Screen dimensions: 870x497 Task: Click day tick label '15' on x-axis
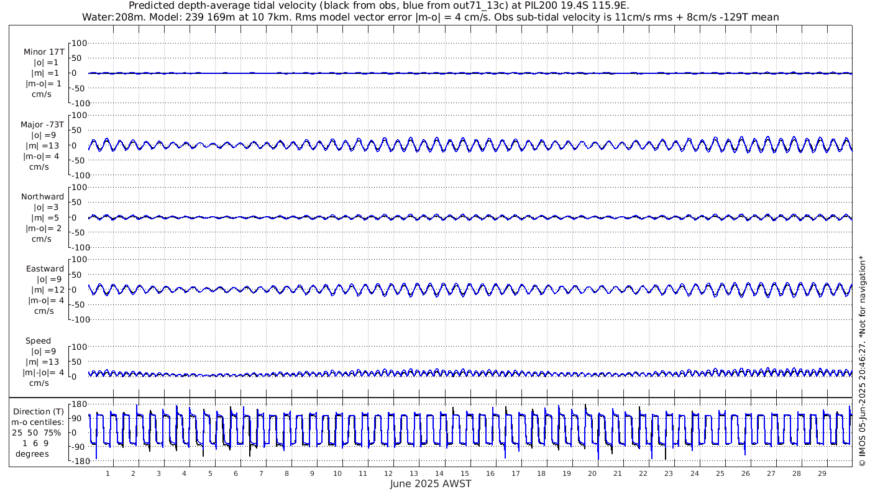pos(465,473)
